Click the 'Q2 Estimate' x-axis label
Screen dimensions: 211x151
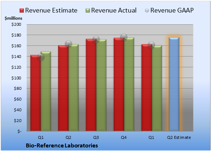tap(179, 137)
